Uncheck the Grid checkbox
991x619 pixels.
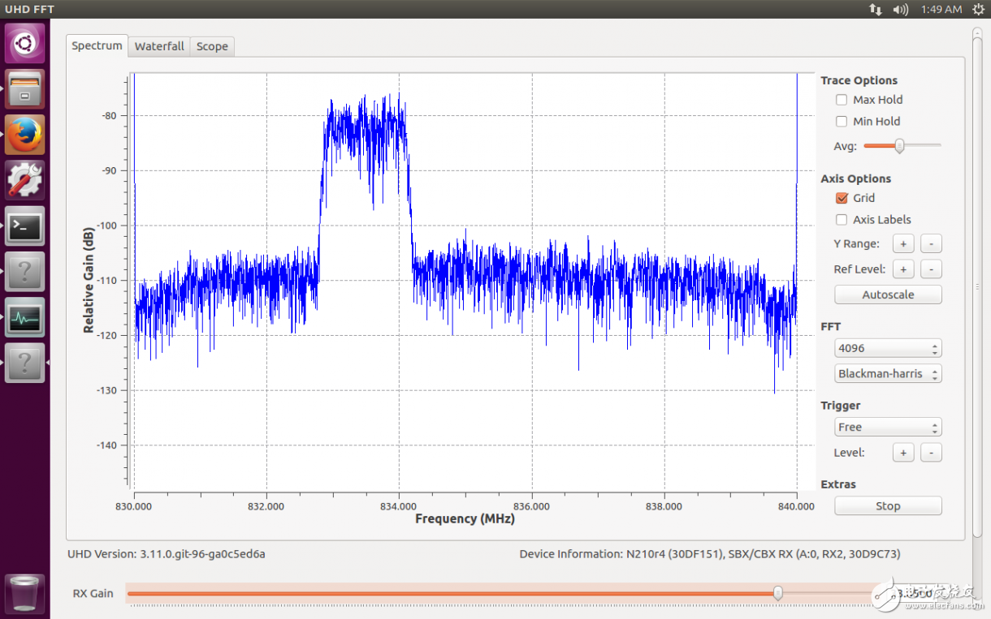[842, 198]
